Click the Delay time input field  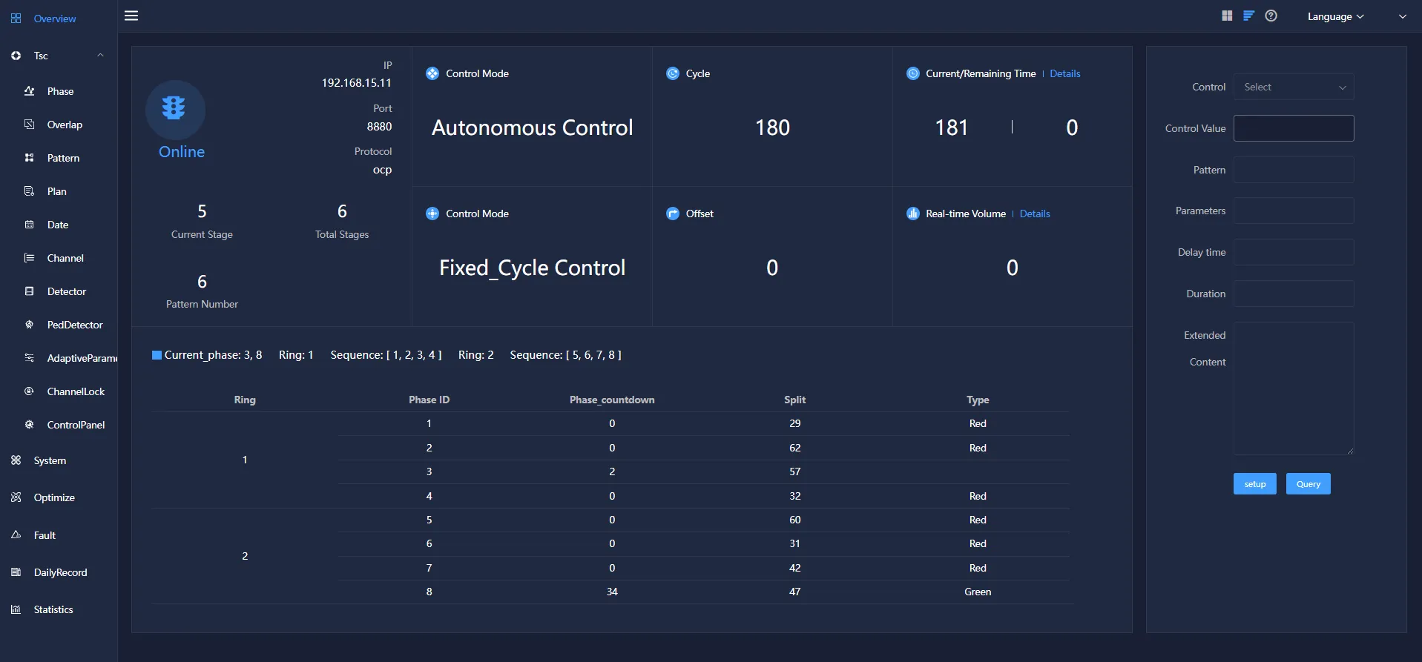click(x=1294, y=252)
